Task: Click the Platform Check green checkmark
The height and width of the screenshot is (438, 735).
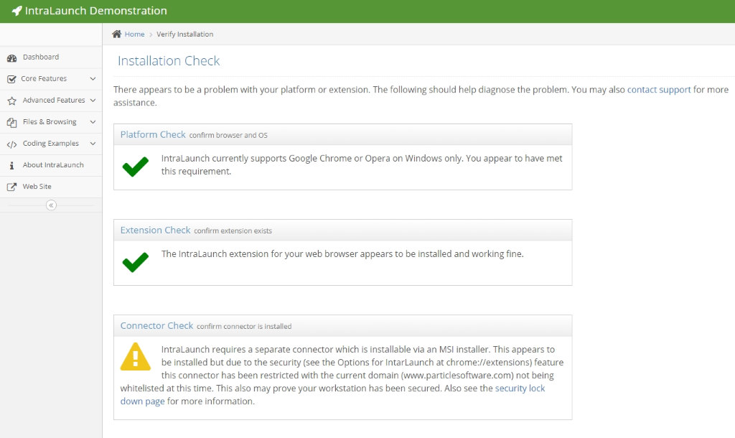Action: [x=136, y=167]
